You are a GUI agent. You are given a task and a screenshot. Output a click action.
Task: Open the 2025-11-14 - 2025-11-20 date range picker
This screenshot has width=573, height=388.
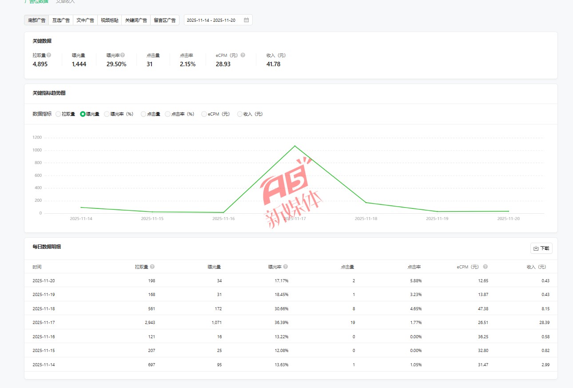pyautogui.click(x=213, y=20)
